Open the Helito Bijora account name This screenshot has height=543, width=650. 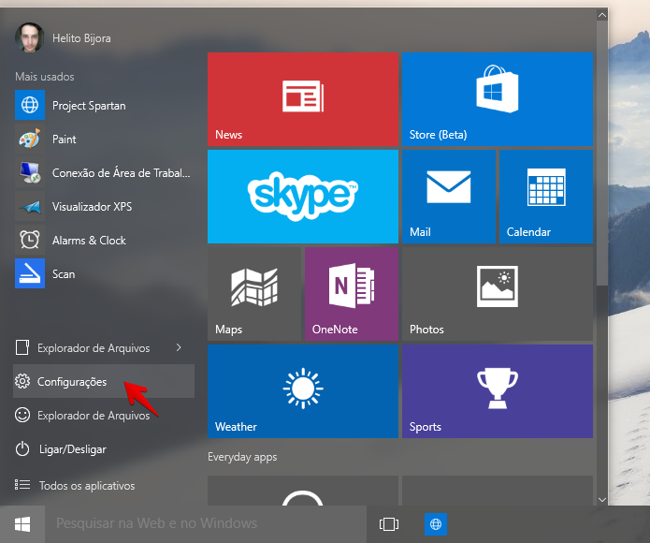click(x=81, y=38)
